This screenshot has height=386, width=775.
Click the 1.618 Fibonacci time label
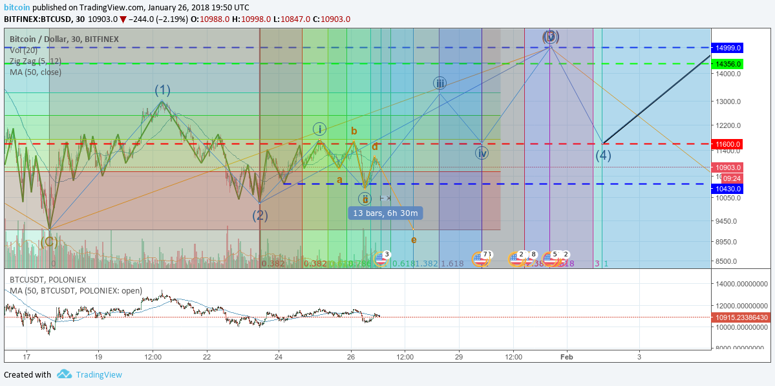click(452, 264)
